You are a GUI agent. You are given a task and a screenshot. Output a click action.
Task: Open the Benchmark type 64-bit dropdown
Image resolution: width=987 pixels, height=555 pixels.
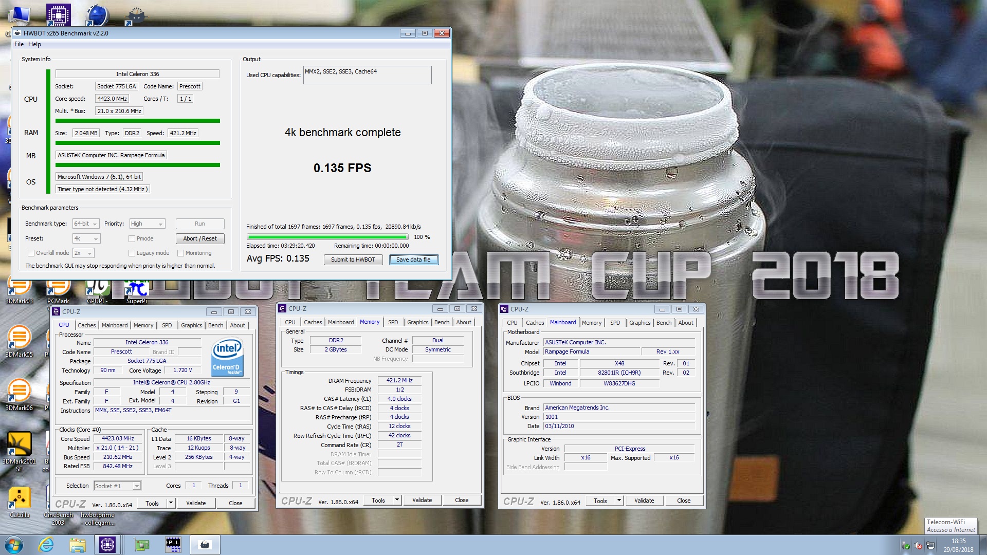click(x=86, y=224)
